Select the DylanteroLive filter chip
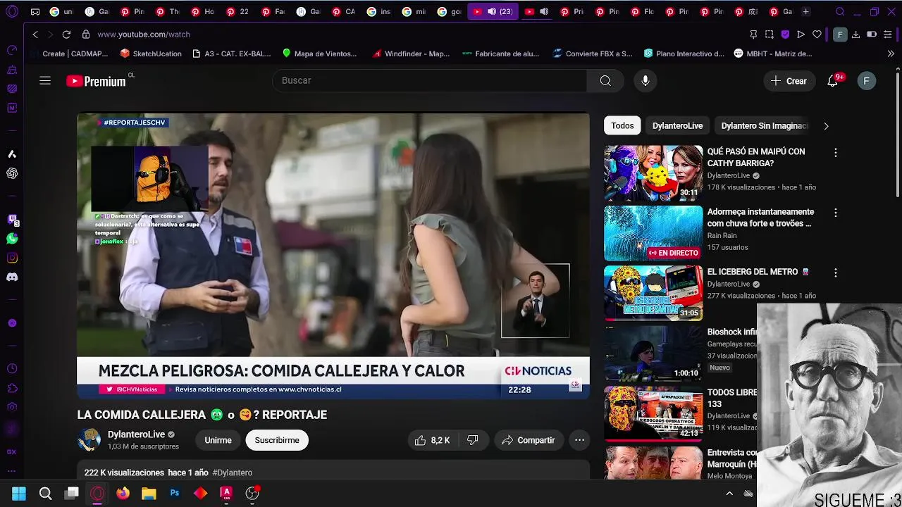This screenshot has height=507, width=902. click(x=677, y=126)
